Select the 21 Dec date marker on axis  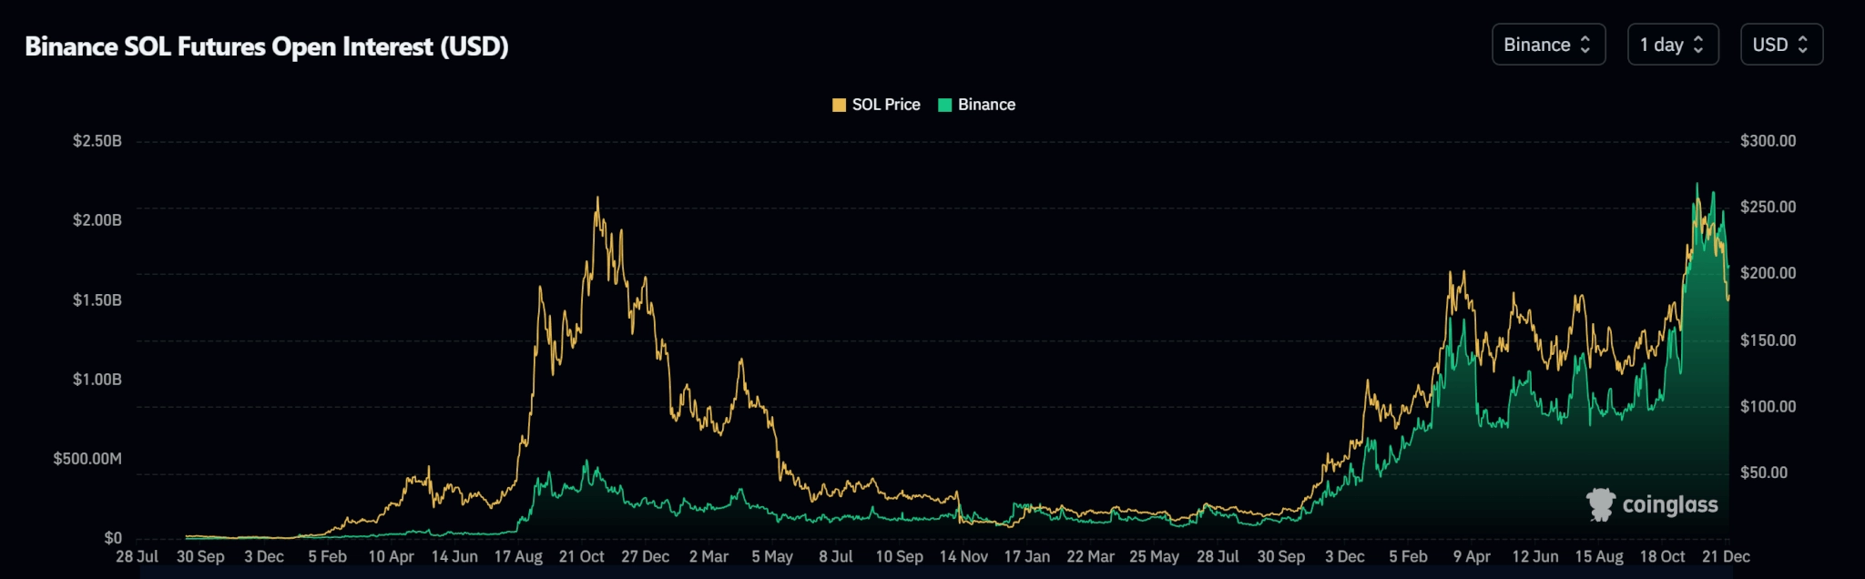[x=1726, y=556]
